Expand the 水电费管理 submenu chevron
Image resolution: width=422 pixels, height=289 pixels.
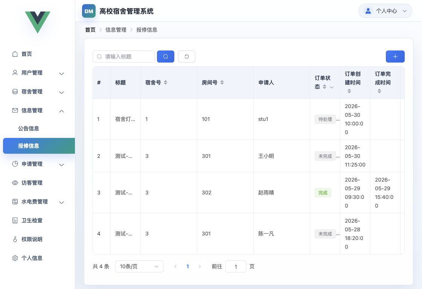coord(62,202)
